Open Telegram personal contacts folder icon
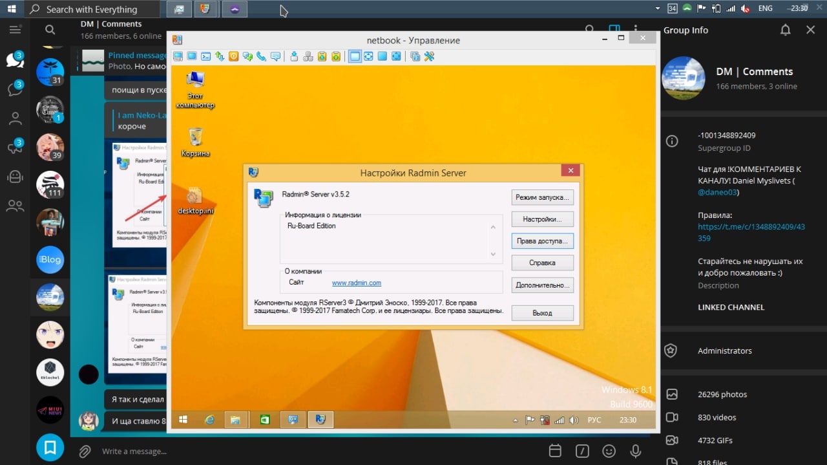Viewport: 827px width, 465px height. [15, 118]
